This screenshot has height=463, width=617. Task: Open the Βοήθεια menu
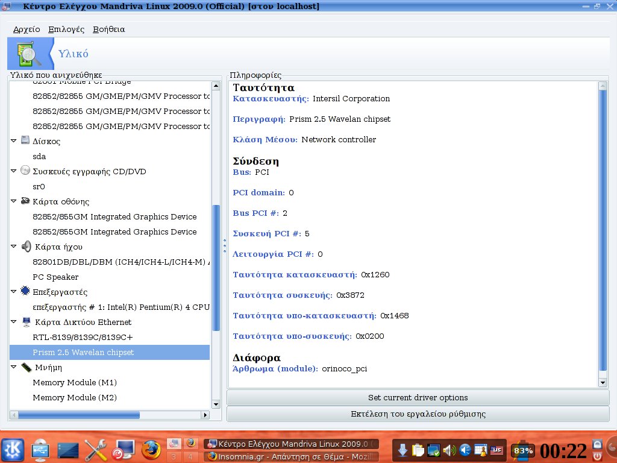point(108,30)
